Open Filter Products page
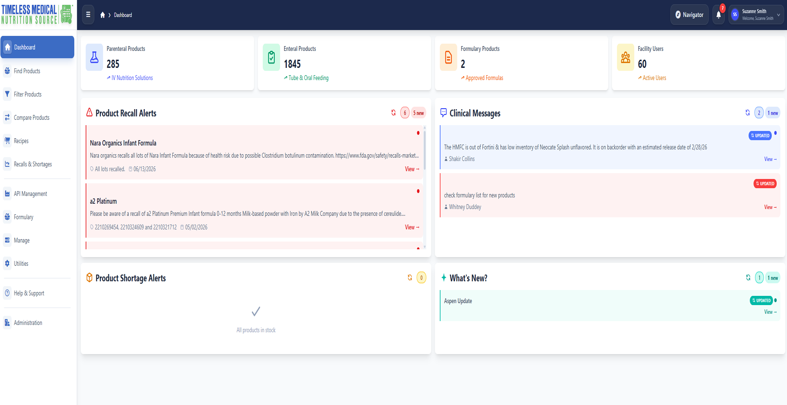The width and height of the screenshot is (787, 405). coord(37,94)
